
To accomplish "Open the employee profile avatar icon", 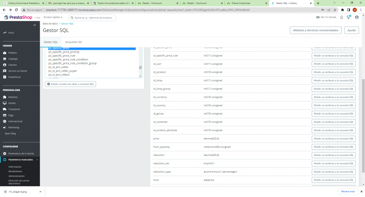I will (357, 17).
